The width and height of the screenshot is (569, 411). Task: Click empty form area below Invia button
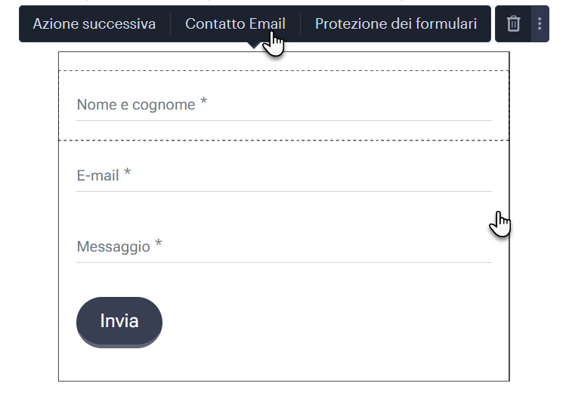(x=284, y=365)
